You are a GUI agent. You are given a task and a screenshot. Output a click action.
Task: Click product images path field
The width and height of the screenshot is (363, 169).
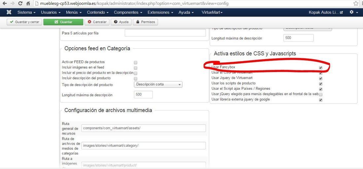click(x=144, y=165)
